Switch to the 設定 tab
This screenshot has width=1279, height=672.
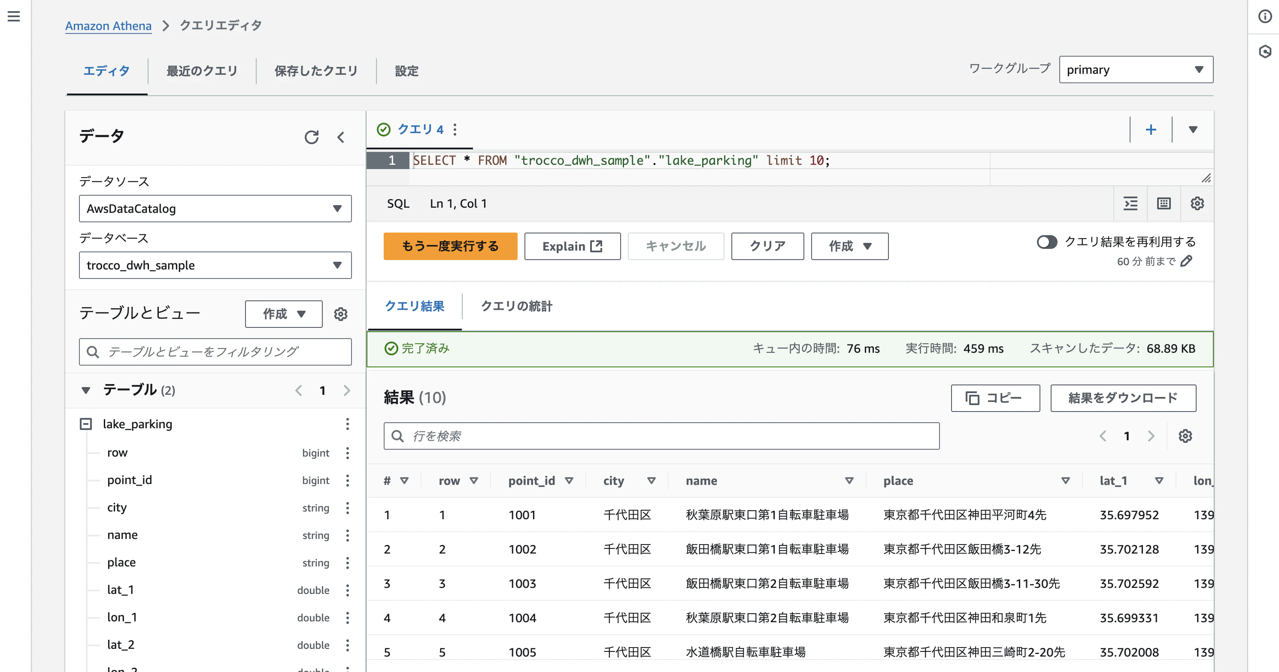[x=406, y=71]
